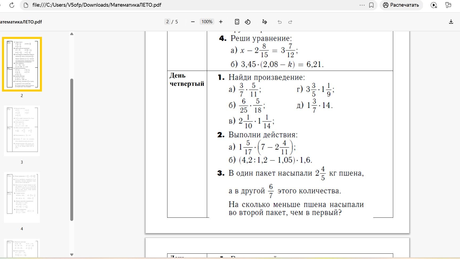Activate the draw annotation tool
The image size is (460, 259).
tap(264, 22)
